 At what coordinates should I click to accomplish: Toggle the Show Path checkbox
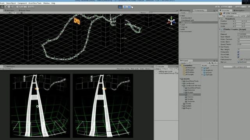click(x=238, y=54)
